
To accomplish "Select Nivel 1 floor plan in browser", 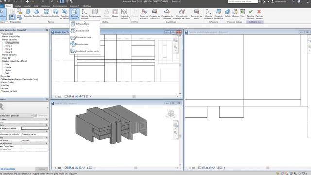I will 9,46.
